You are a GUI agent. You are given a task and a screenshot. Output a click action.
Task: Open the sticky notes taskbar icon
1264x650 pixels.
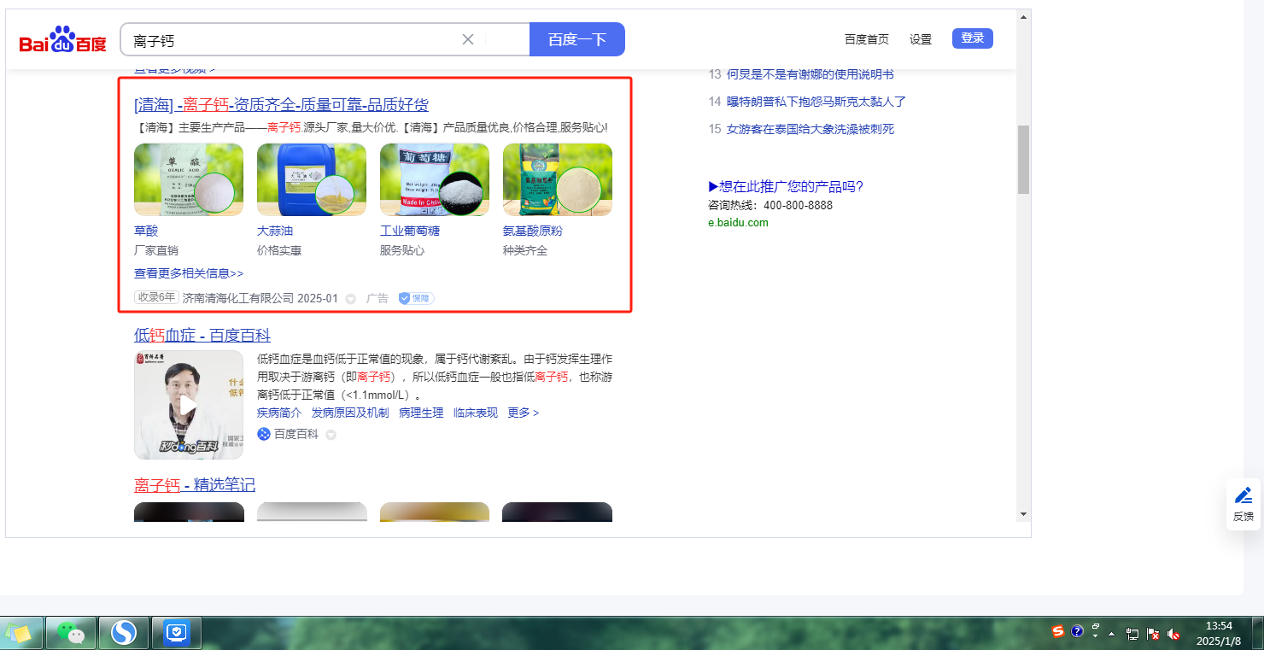click(x=19, y=633)
